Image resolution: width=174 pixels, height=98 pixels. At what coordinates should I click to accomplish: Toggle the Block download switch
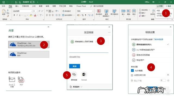point(163,80)
